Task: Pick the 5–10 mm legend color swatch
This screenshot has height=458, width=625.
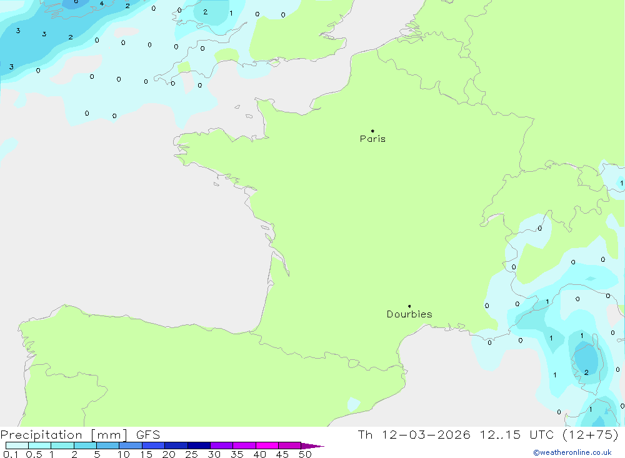Action: tap(107, 446)
